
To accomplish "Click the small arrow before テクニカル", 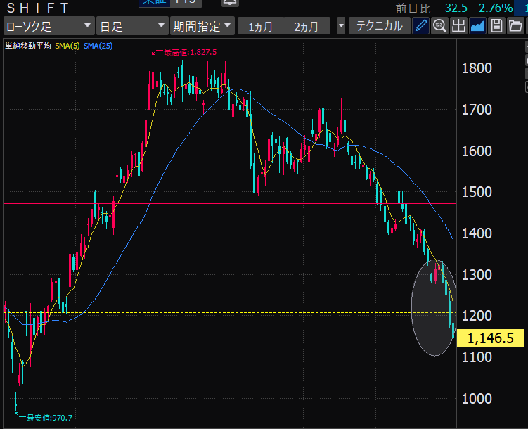I will (x=341, y=27).
